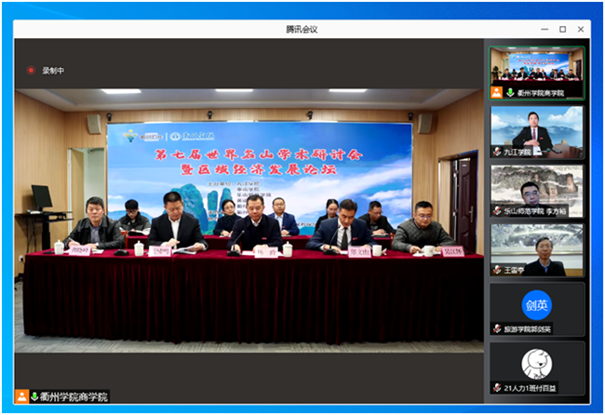Viewport: 605px width, 415px height.
Task: Click the 录制中 recording status label
Action: click(x=52, y=70)
